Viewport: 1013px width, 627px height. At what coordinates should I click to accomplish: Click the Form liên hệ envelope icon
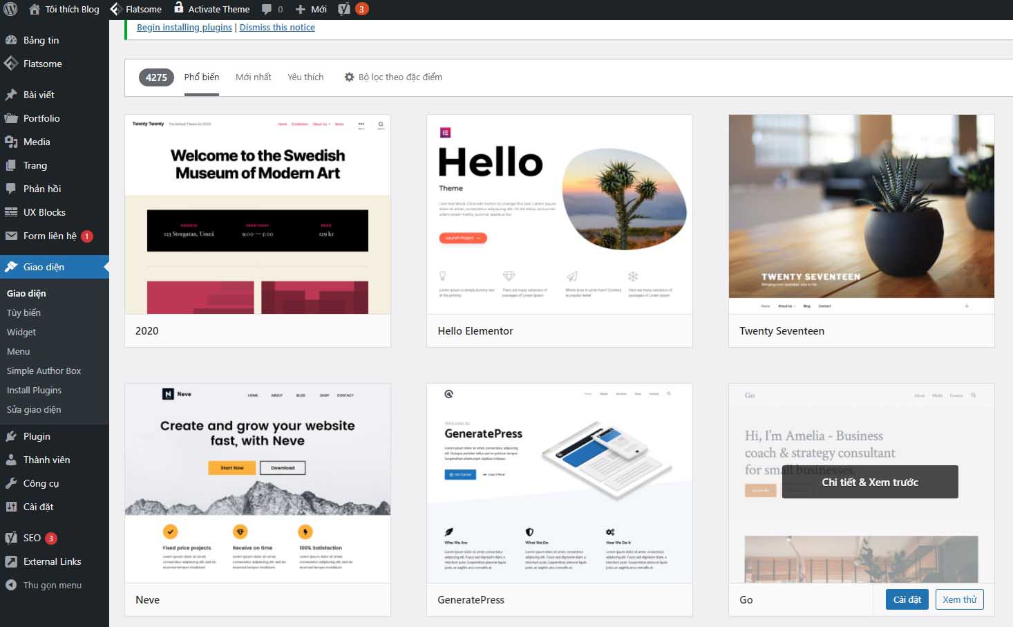pos(11,236)
